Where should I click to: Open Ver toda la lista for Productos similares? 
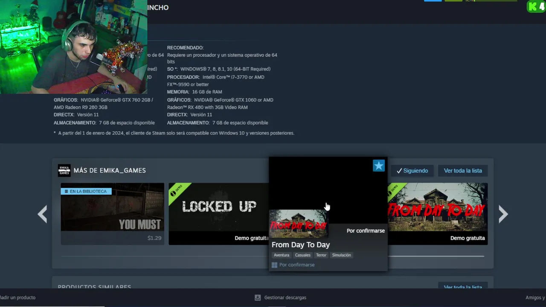click(x=463, y=286)
